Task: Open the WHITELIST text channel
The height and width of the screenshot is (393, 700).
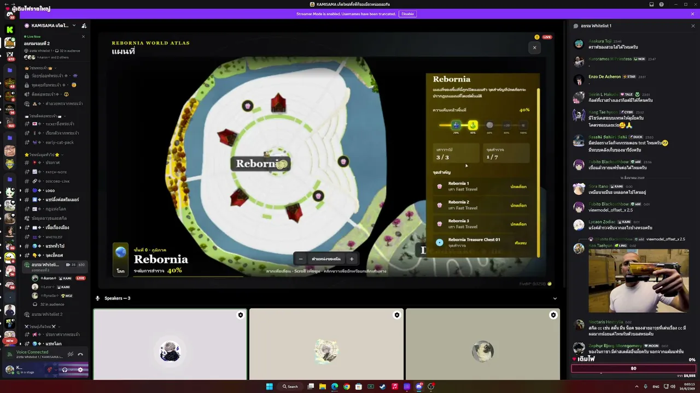Action: tap(56, 237)
